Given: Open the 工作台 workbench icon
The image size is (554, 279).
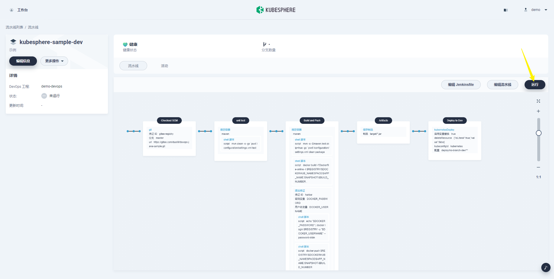Looking at the screenshot, I should [12, 10].
